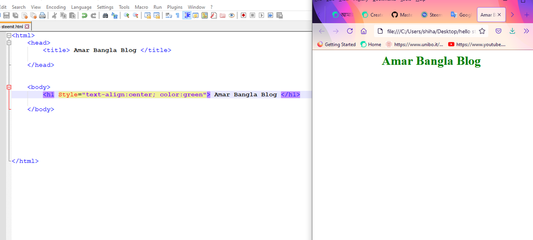Click the macro Playback icon
Viewport: 533px width, 240px height.
point(262,15)
